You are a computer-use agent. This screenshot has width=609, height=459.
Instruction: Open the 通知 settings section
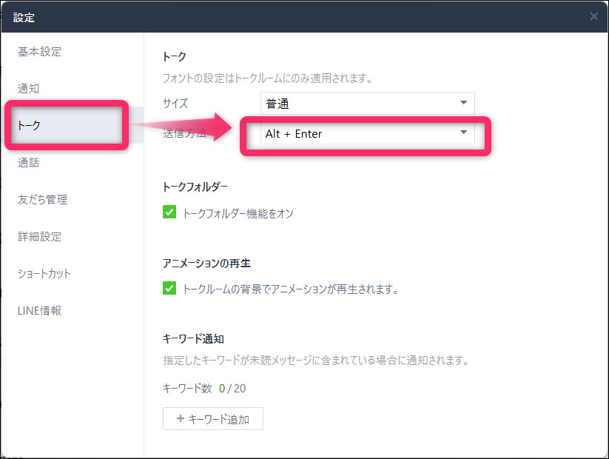click(28, 89)
